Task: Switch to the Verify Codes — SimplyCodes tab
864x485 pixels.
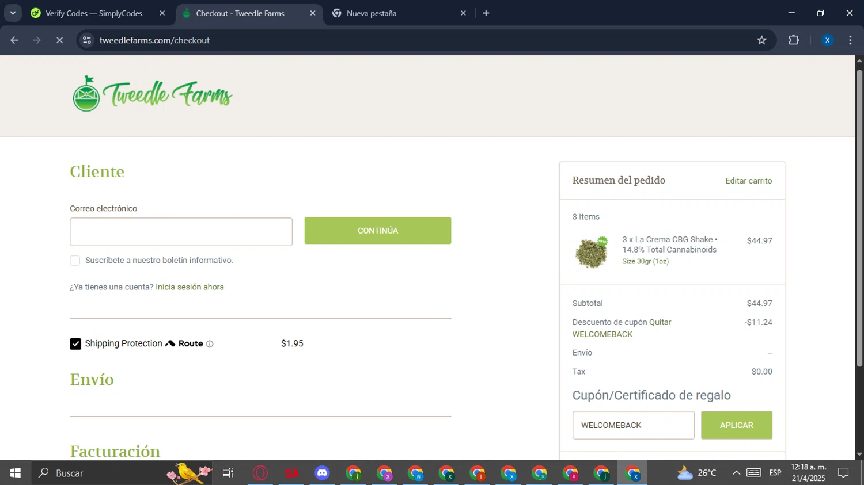Action: point(94,13)
